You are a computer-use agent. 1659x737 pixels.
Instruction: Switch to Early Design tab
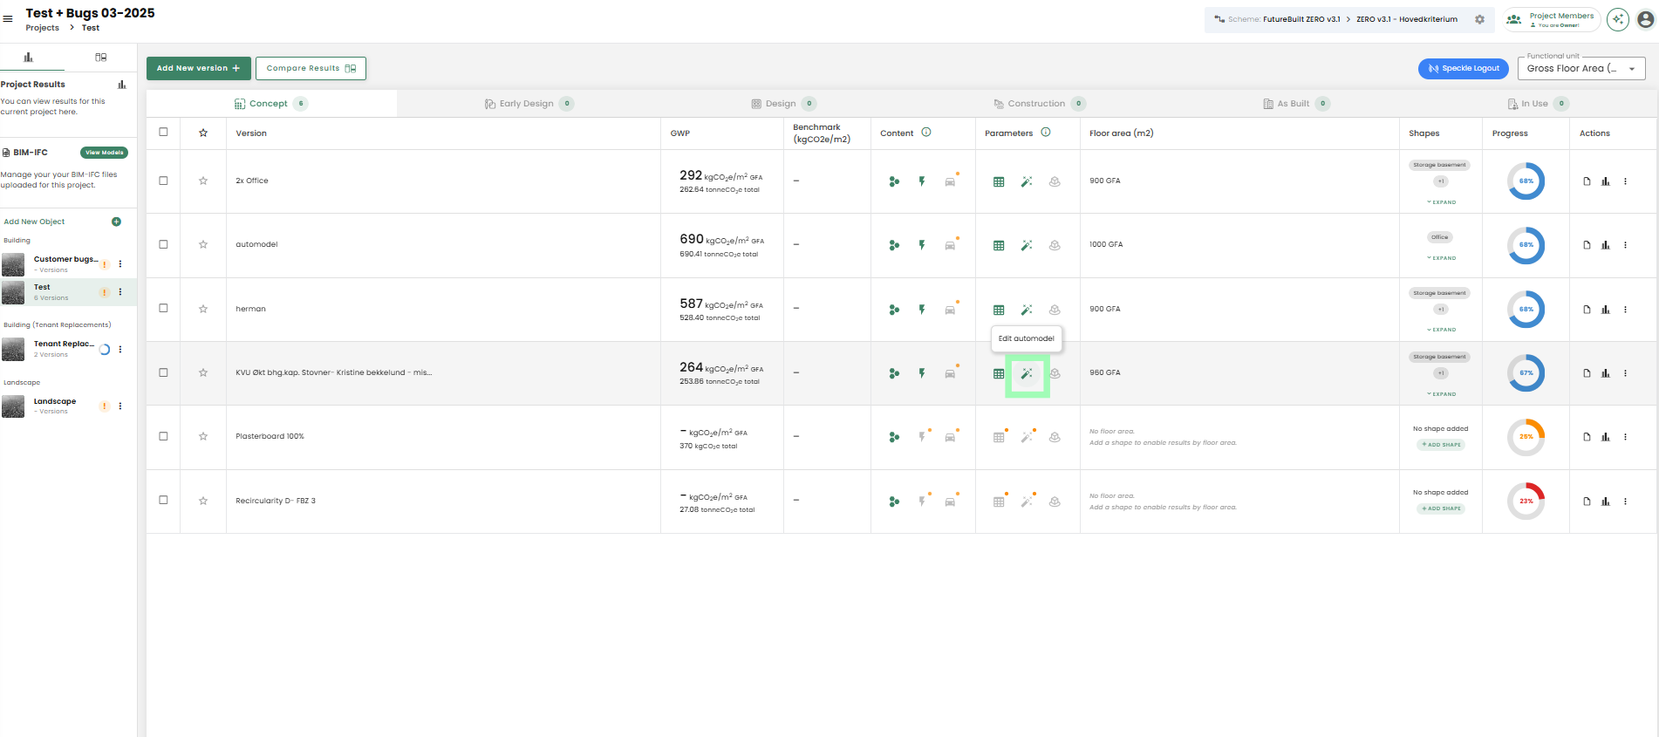coord(529,104)
